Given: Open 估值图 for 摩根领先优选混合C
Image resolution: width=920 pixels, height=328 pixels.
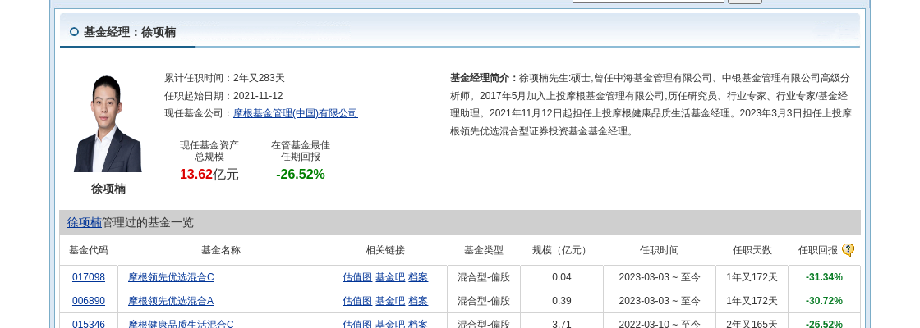Looking at the screenshot, I should [x=357, y=277].
